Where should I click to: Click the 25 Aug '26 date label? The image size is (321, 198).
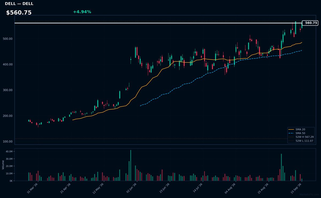(x=263, y=188)
